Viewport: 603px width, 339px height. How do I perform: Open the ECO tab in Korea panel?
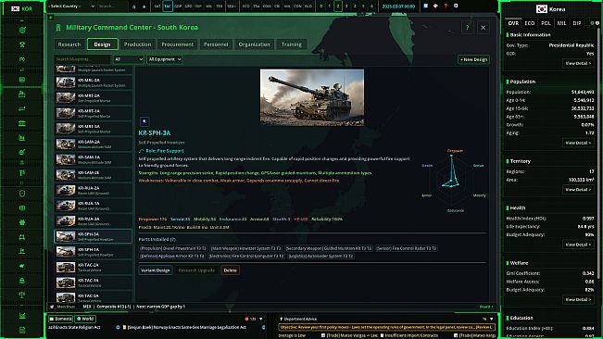[530, 23]
